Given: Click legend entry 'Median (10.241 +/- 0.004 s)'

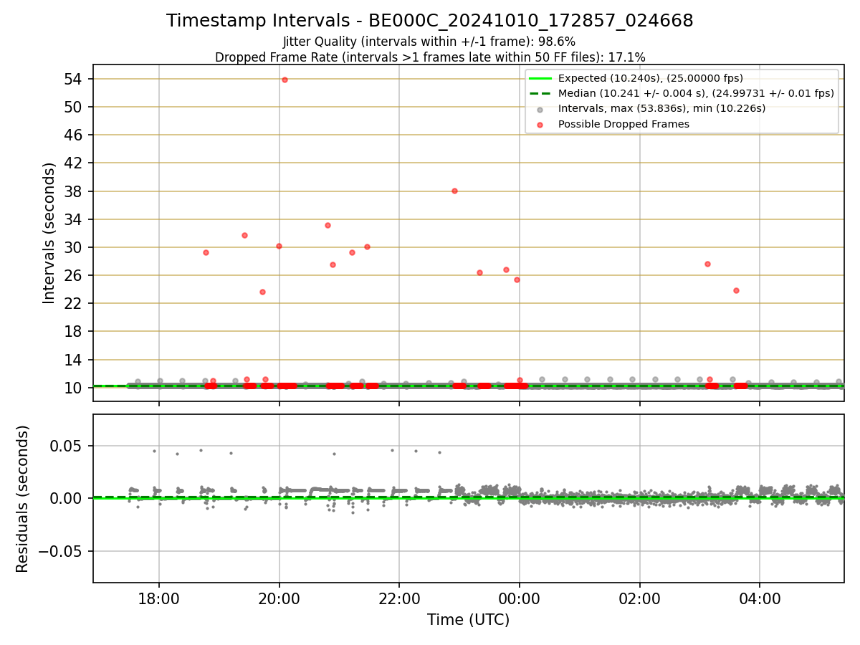Looking at the screenshot, I should 696,93.
